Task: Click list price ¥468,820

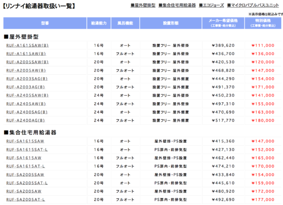Action: click(223, 71)
